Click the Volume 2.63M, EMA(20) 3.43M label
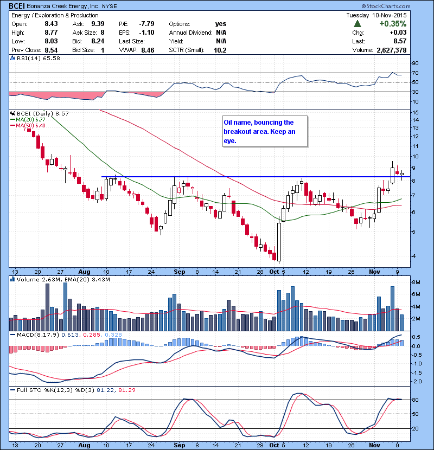This screenshot has height=450, width=434. click(63, 279)
